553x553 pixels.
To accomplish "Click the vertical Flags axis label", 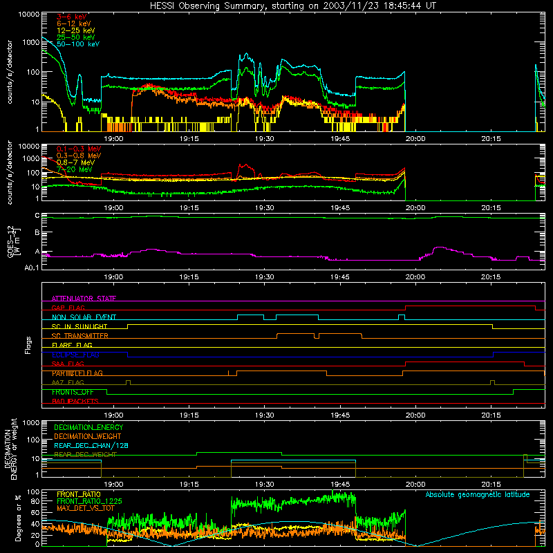I will point(28,345).
